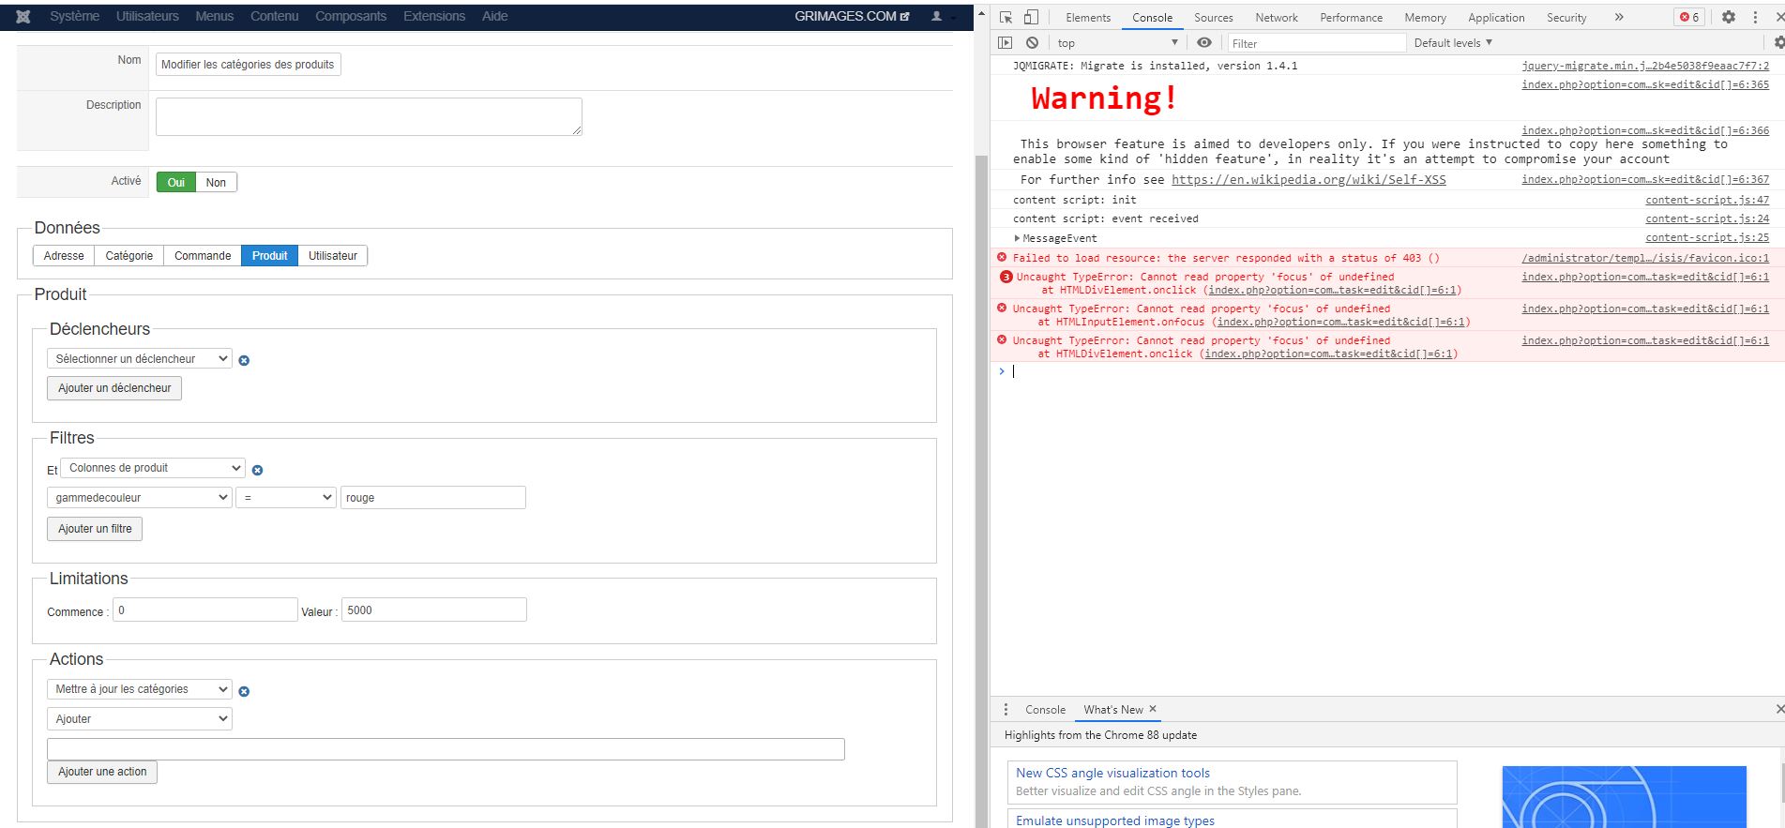Screen dimensions: 1785x828
Task: Expand the MessageEvent console entry
Action: click(1017, 238)
